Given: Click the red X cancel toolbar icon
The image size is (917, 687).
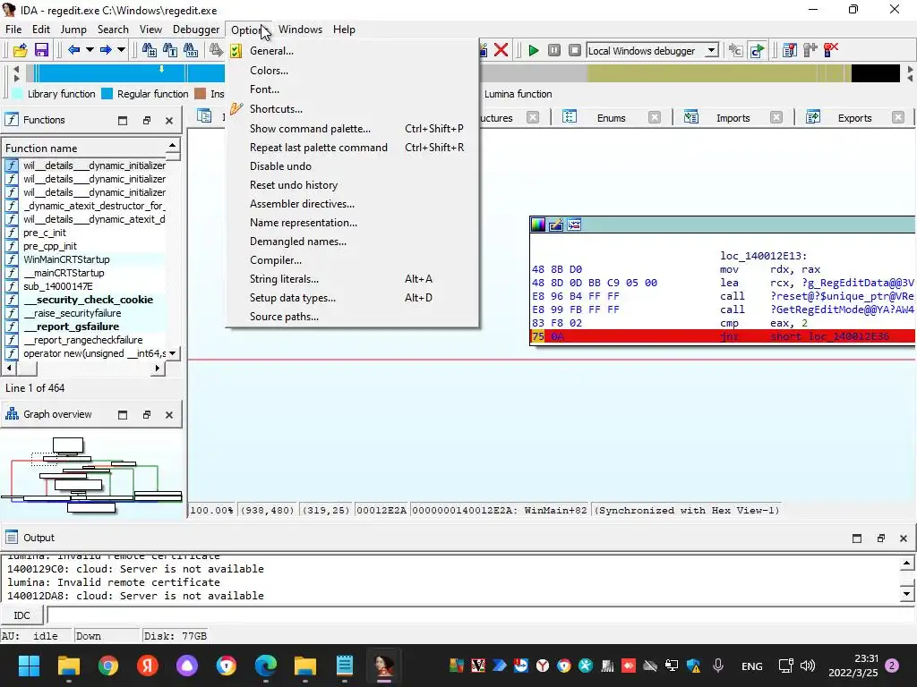Looking at the screenshot, I should 501,50.
